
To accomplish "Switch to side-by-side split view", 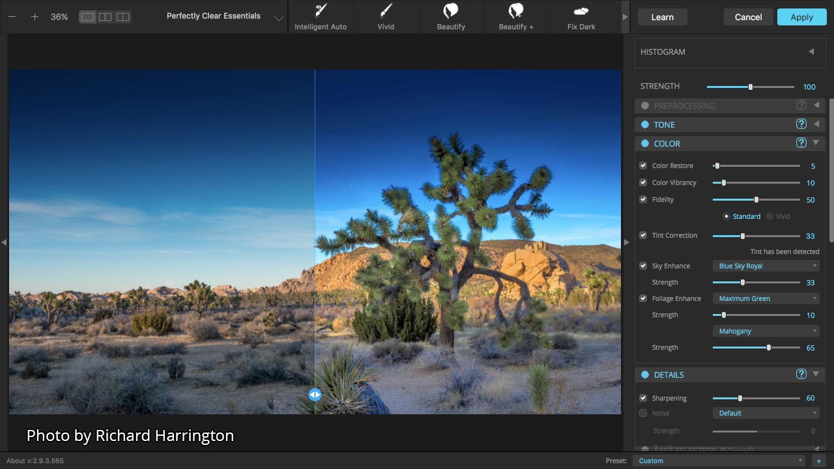I will click(105, 17).
